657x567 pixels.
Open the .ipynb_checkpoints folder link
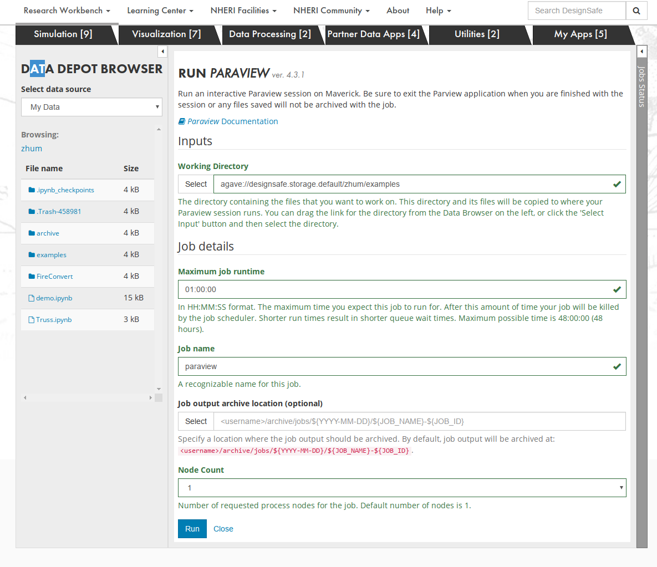click(x=65, y=190)
